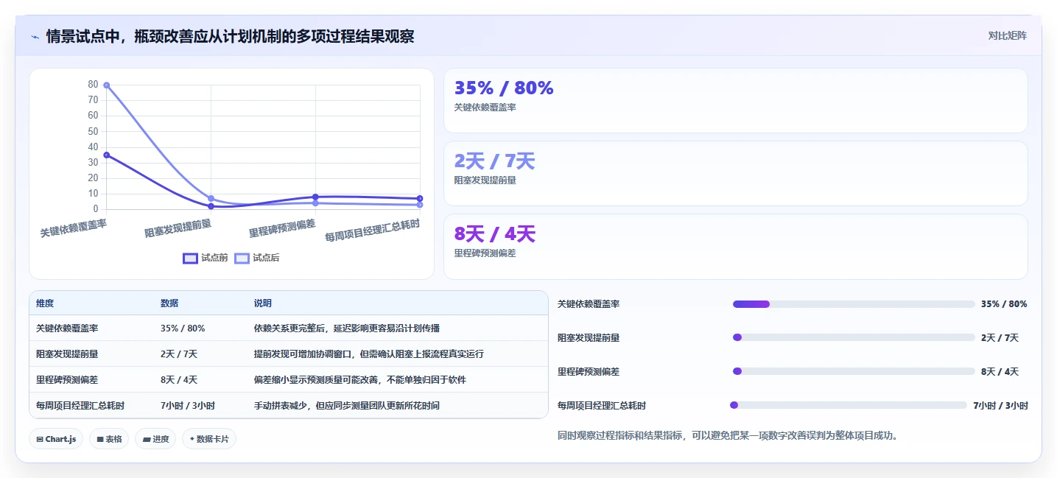Click table value 2天 / 7天
This screenshot has height=478, width=1057.
click(x=179, y=354)
